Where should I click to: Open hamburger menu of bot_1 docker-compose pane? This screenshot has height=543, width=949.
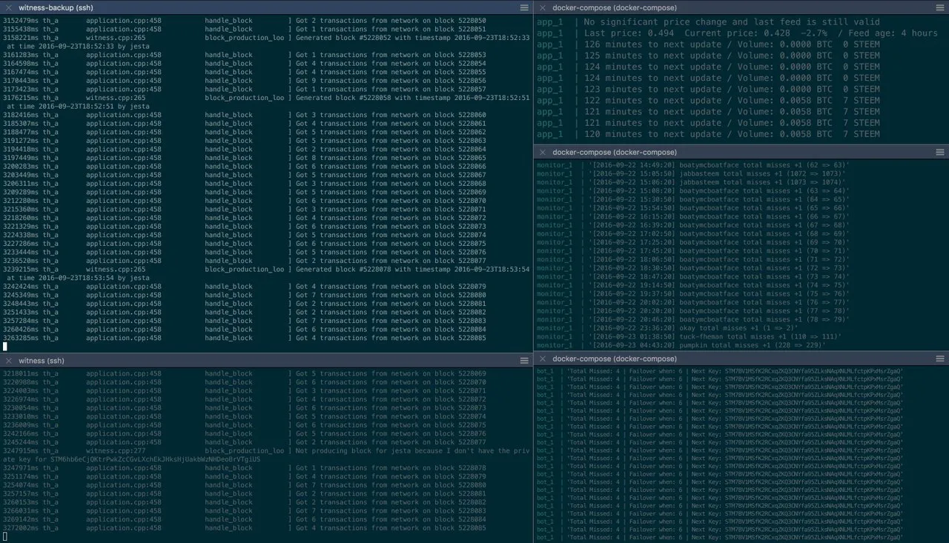click(940, 359)
